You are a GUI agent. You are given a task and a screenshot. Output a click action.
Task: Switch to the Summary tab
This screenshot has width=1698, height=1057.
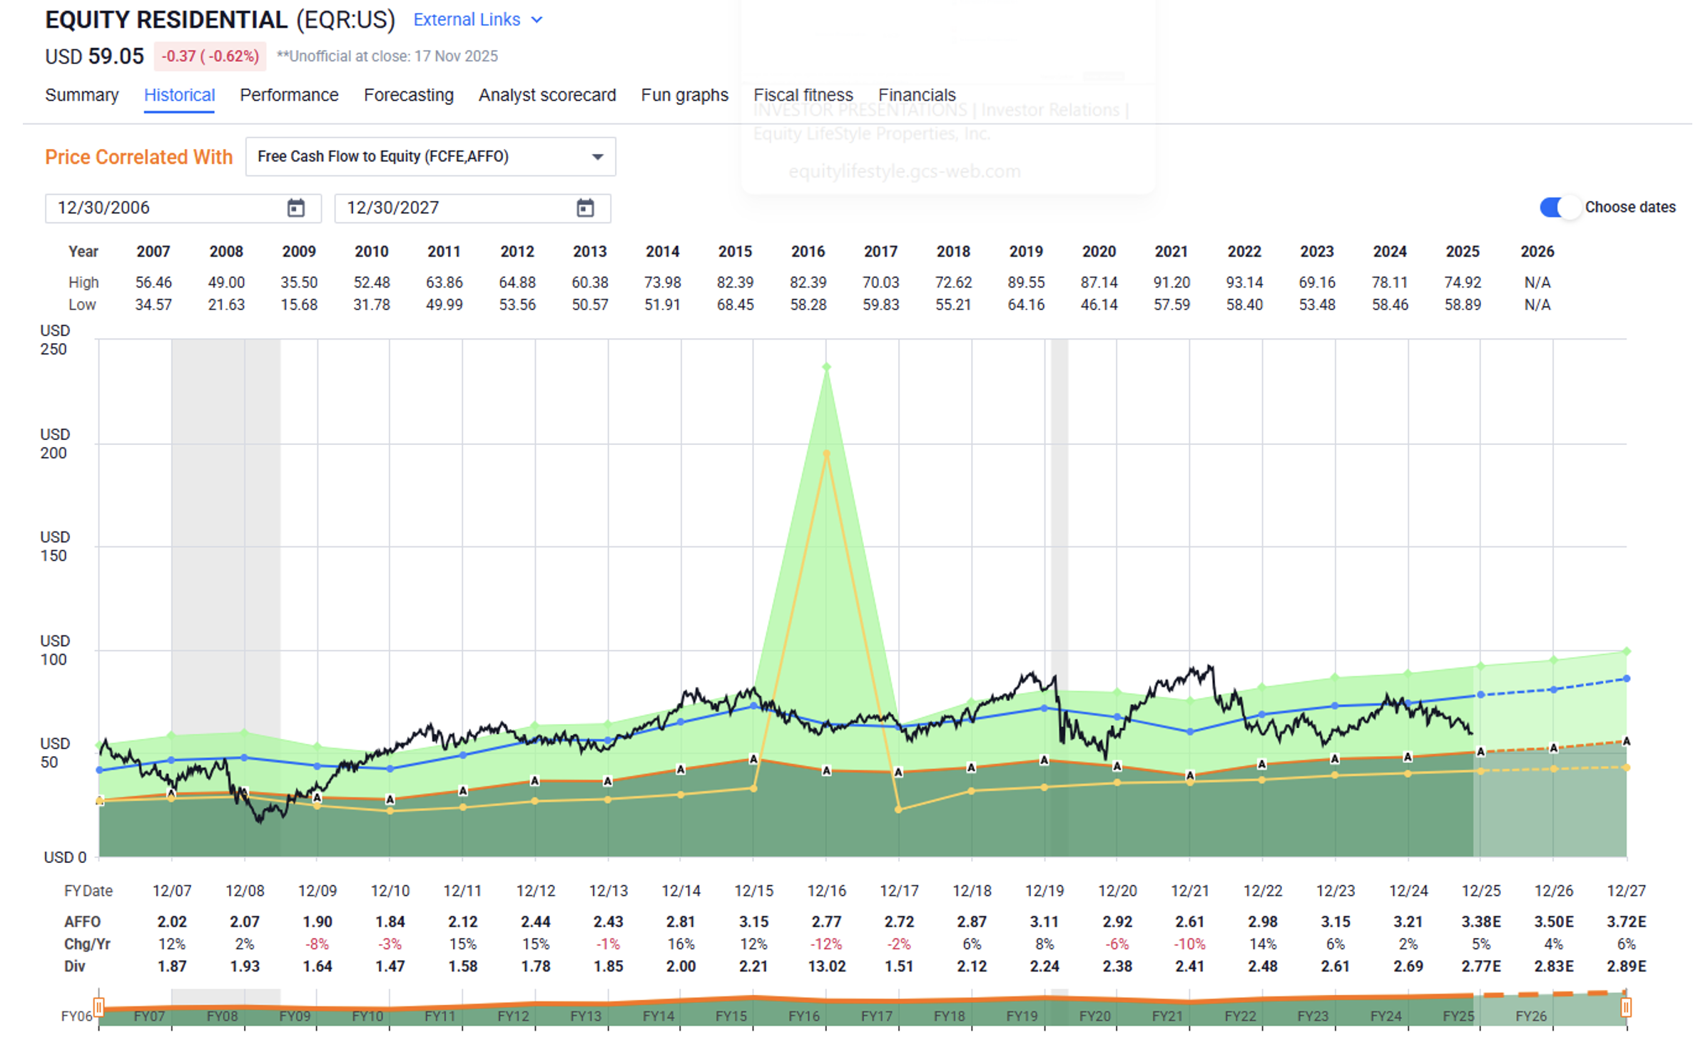[81, 95]
